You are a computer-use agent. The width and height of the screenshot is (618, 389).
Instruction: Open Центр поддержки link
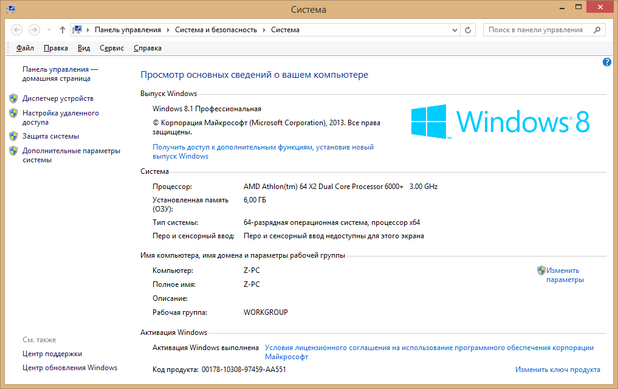(x=52, y=354)
